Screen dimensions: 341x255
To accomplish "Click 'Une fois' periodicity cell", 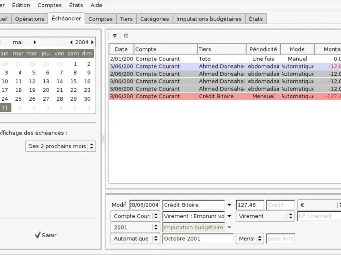I will (x=263, y=59).
